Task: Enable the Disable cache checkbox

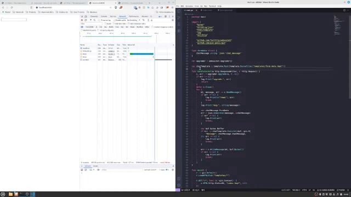Action: (x=114, y=20)
